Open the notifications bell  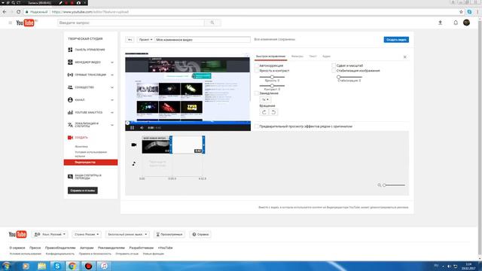[456, 23]
